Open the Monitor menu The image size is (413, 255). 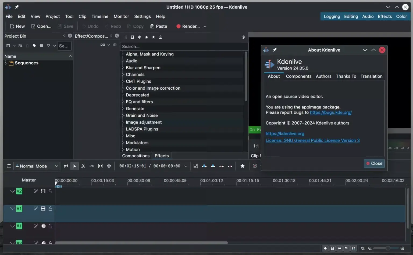point(121,16)
